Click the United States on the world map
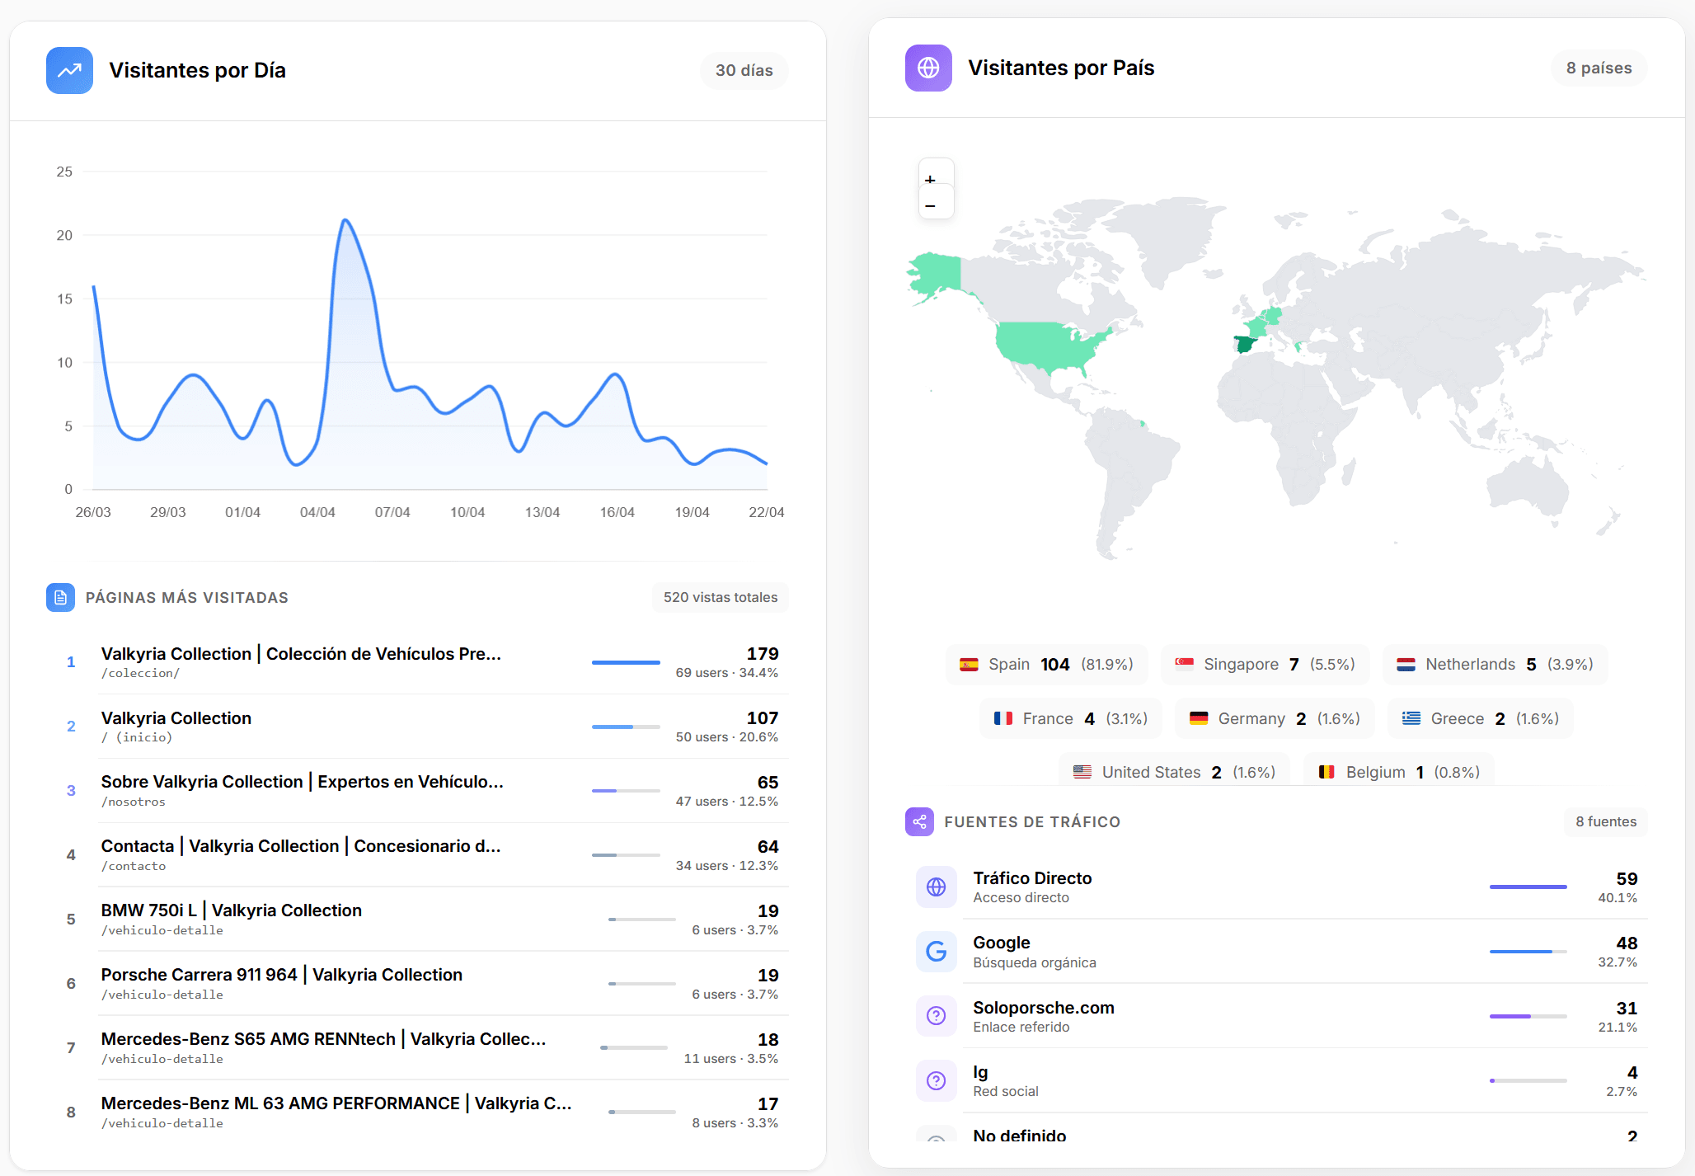1695x1176 pixels. coord(1047,345)
